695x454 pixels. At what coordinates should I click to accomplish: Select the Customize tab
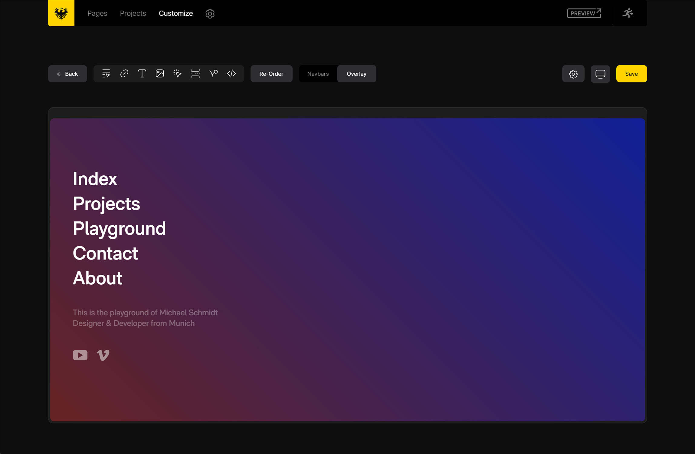pos(176,13)
